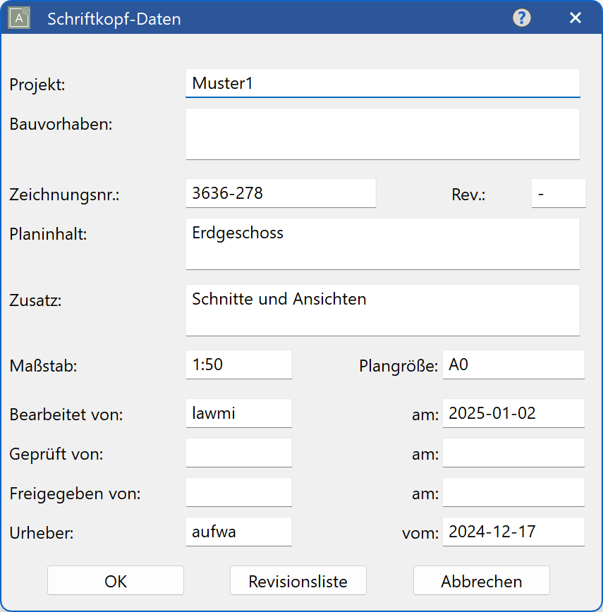The image size is (603, 612).
Task: Select the Rev. input field
Action: pos(558,193)
